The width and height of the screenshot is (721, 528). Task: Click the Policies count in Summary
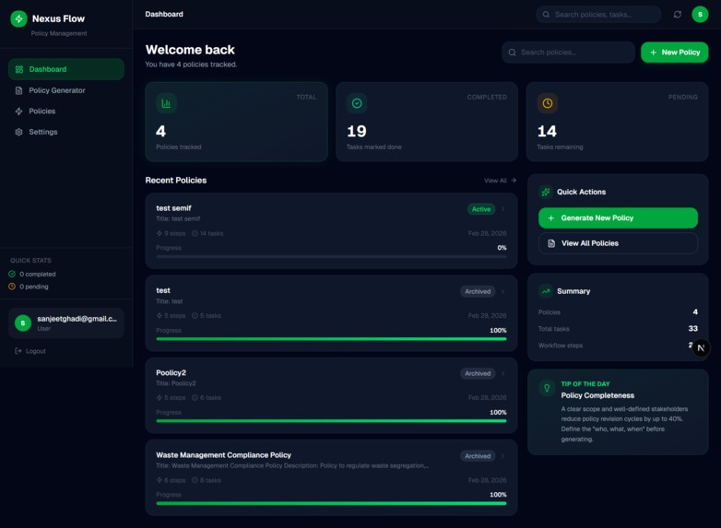[x=695, y=312]
